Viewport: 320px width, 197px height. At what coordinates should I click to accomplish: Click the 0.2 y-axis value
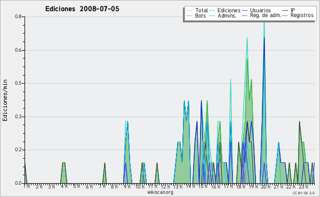[18, 150]
